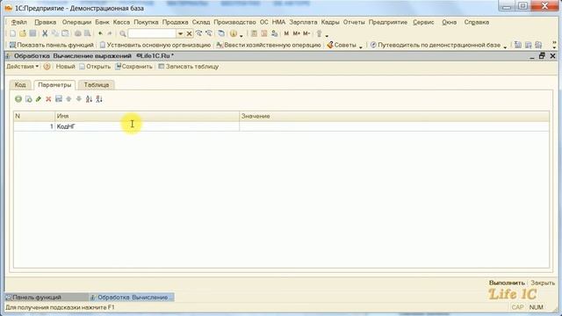Click the Undo arrow icon

100,33
